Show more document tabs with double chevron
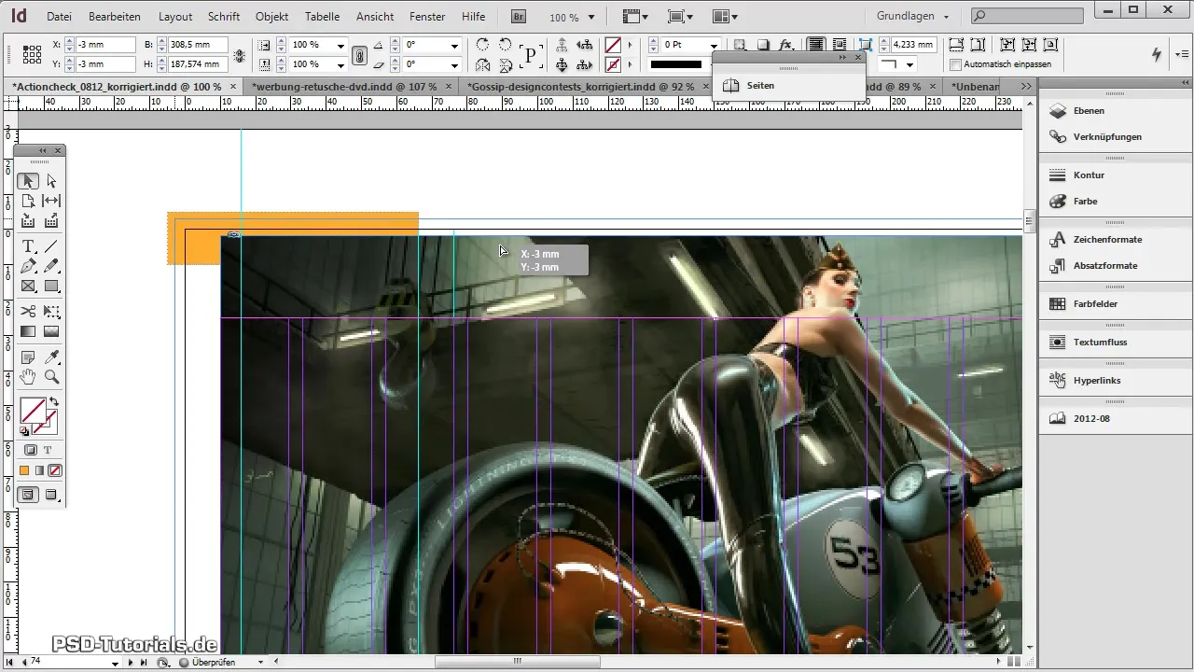 pos(1026,86)
